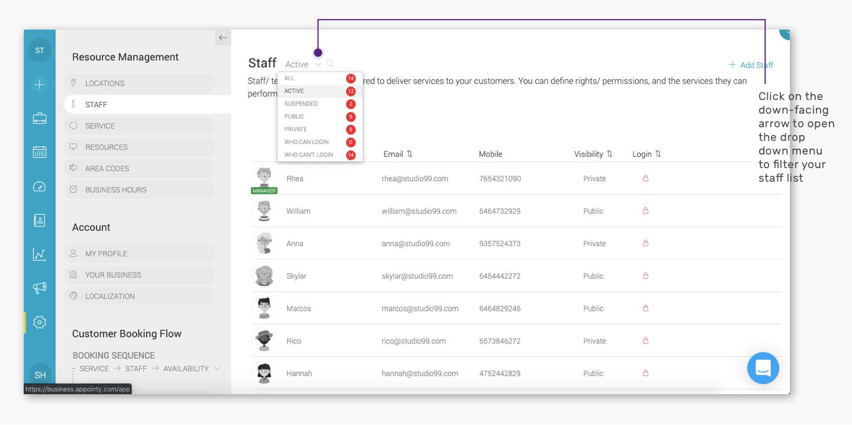Toggle Hannah's login lock icon
The height and width of the screenshot is (425, 852).
(x=646, y=373)
